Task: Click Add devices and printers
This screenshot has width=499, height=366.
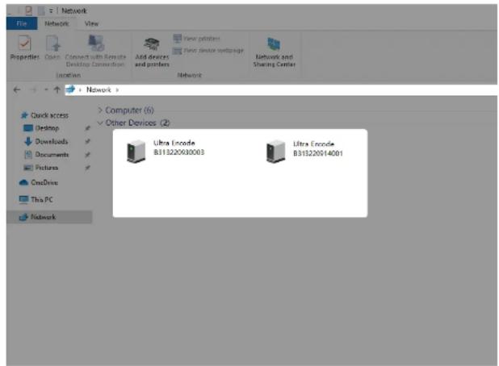Action: pos(152,52)
